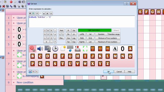Switch to large icons view button
This screenshot has height=92, width=164.
pos(30,72)
